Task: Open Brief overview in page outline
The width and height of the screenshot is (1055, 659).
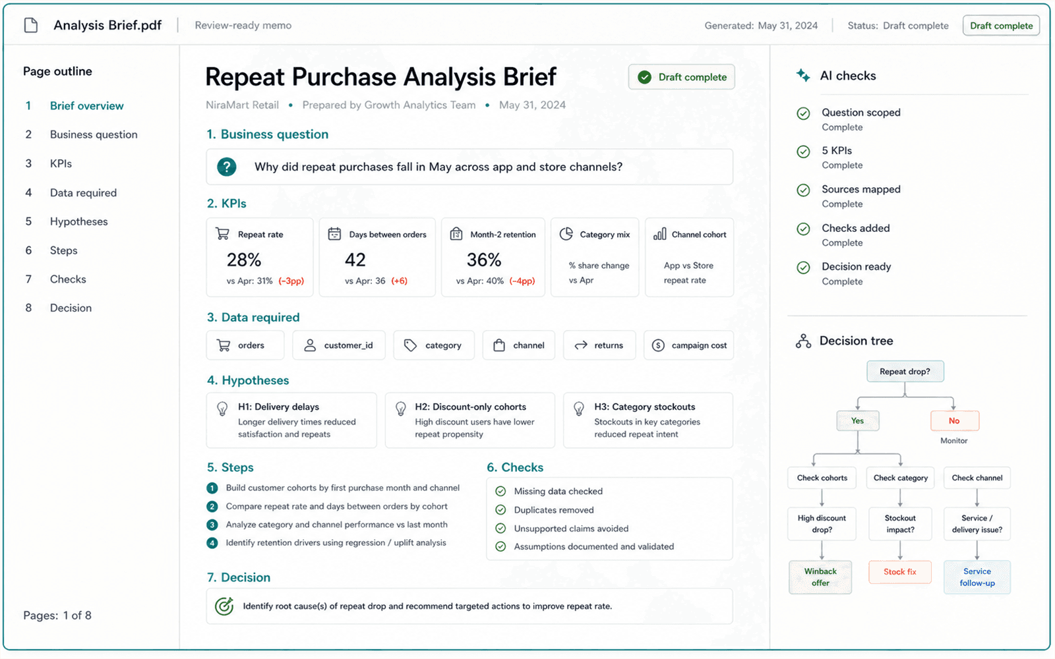Action: (86, 105)
